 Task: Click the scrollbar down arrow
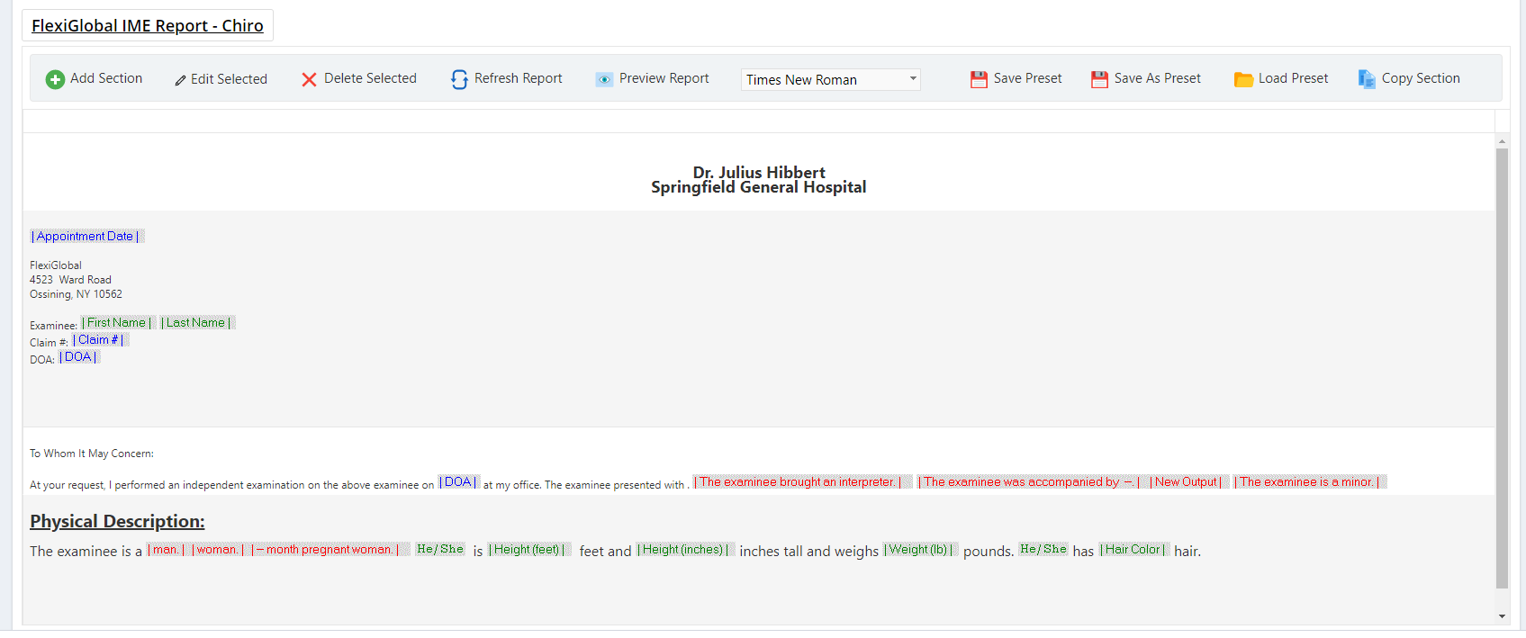point(1502,616)
